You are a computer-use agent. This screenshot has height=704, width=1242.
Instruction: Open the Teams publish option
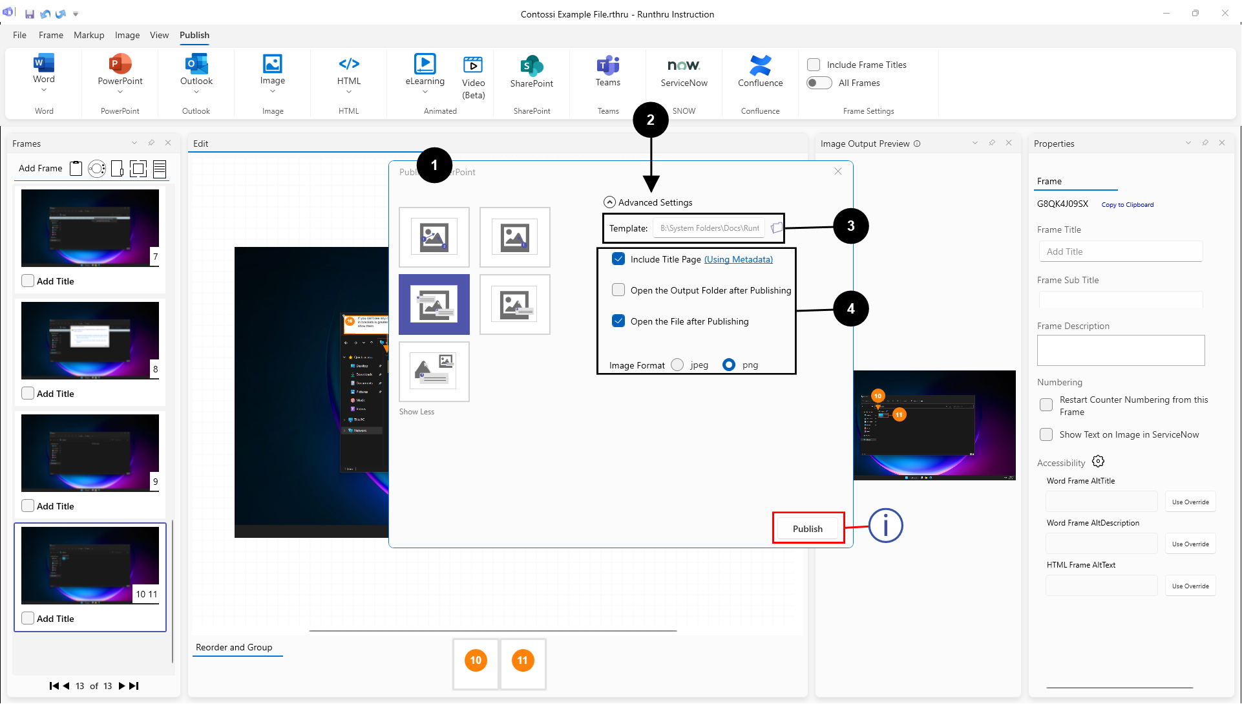(x=607, y=65)
